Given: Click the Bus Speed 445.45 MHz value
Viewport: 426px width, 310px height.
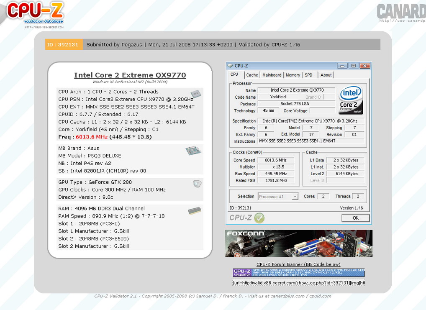Looking at the screenshot, I should coord(276,174).
